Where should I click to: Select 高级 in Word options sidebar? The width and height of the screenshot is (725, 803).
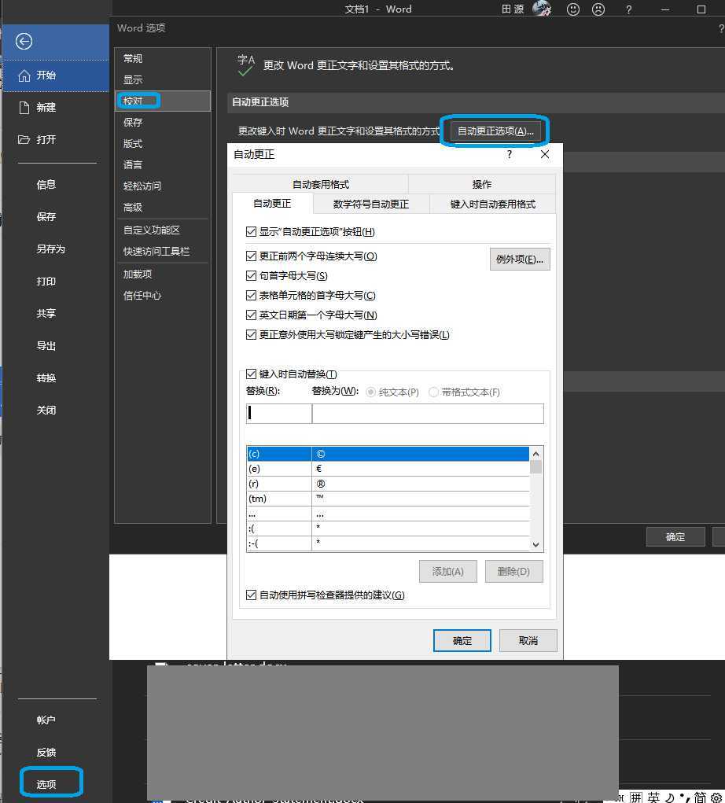click(133, 208)
